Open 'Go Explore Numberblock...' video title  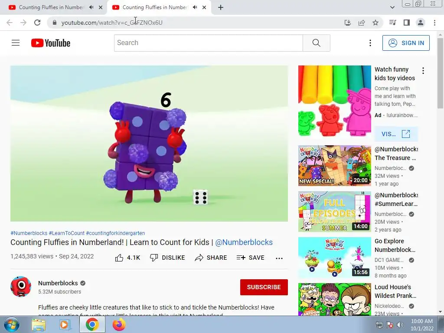coord(395,245)
